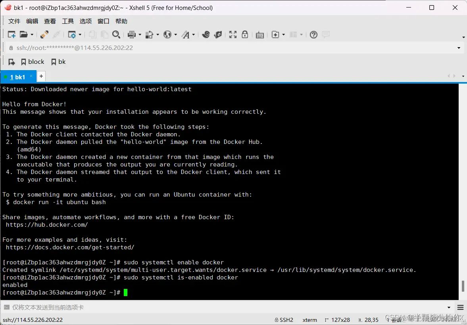The height and width of the screenshot is (325, 467).
Task: Expand the Properties dropdown arrow
Action: [80, 35]
